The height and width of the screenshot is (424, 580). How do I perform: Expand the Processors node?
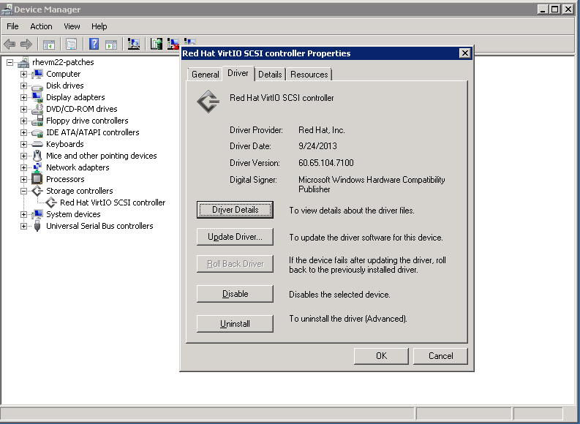tap(23, 179)
